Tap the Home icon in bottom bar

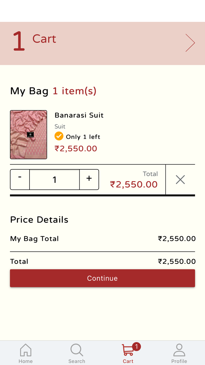[x=25, y=350]
